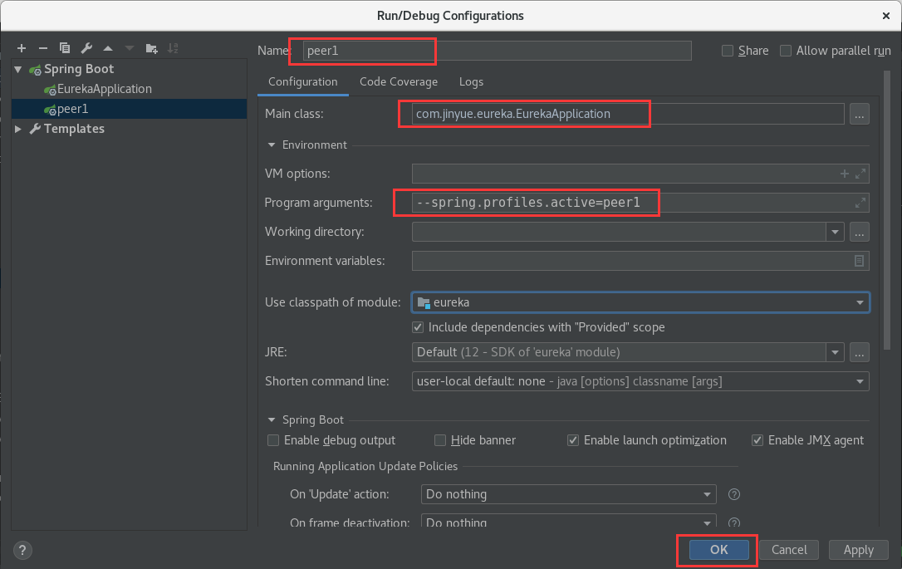Click the create new folder icon
The image size is (902, 569).
click(151, 48)
